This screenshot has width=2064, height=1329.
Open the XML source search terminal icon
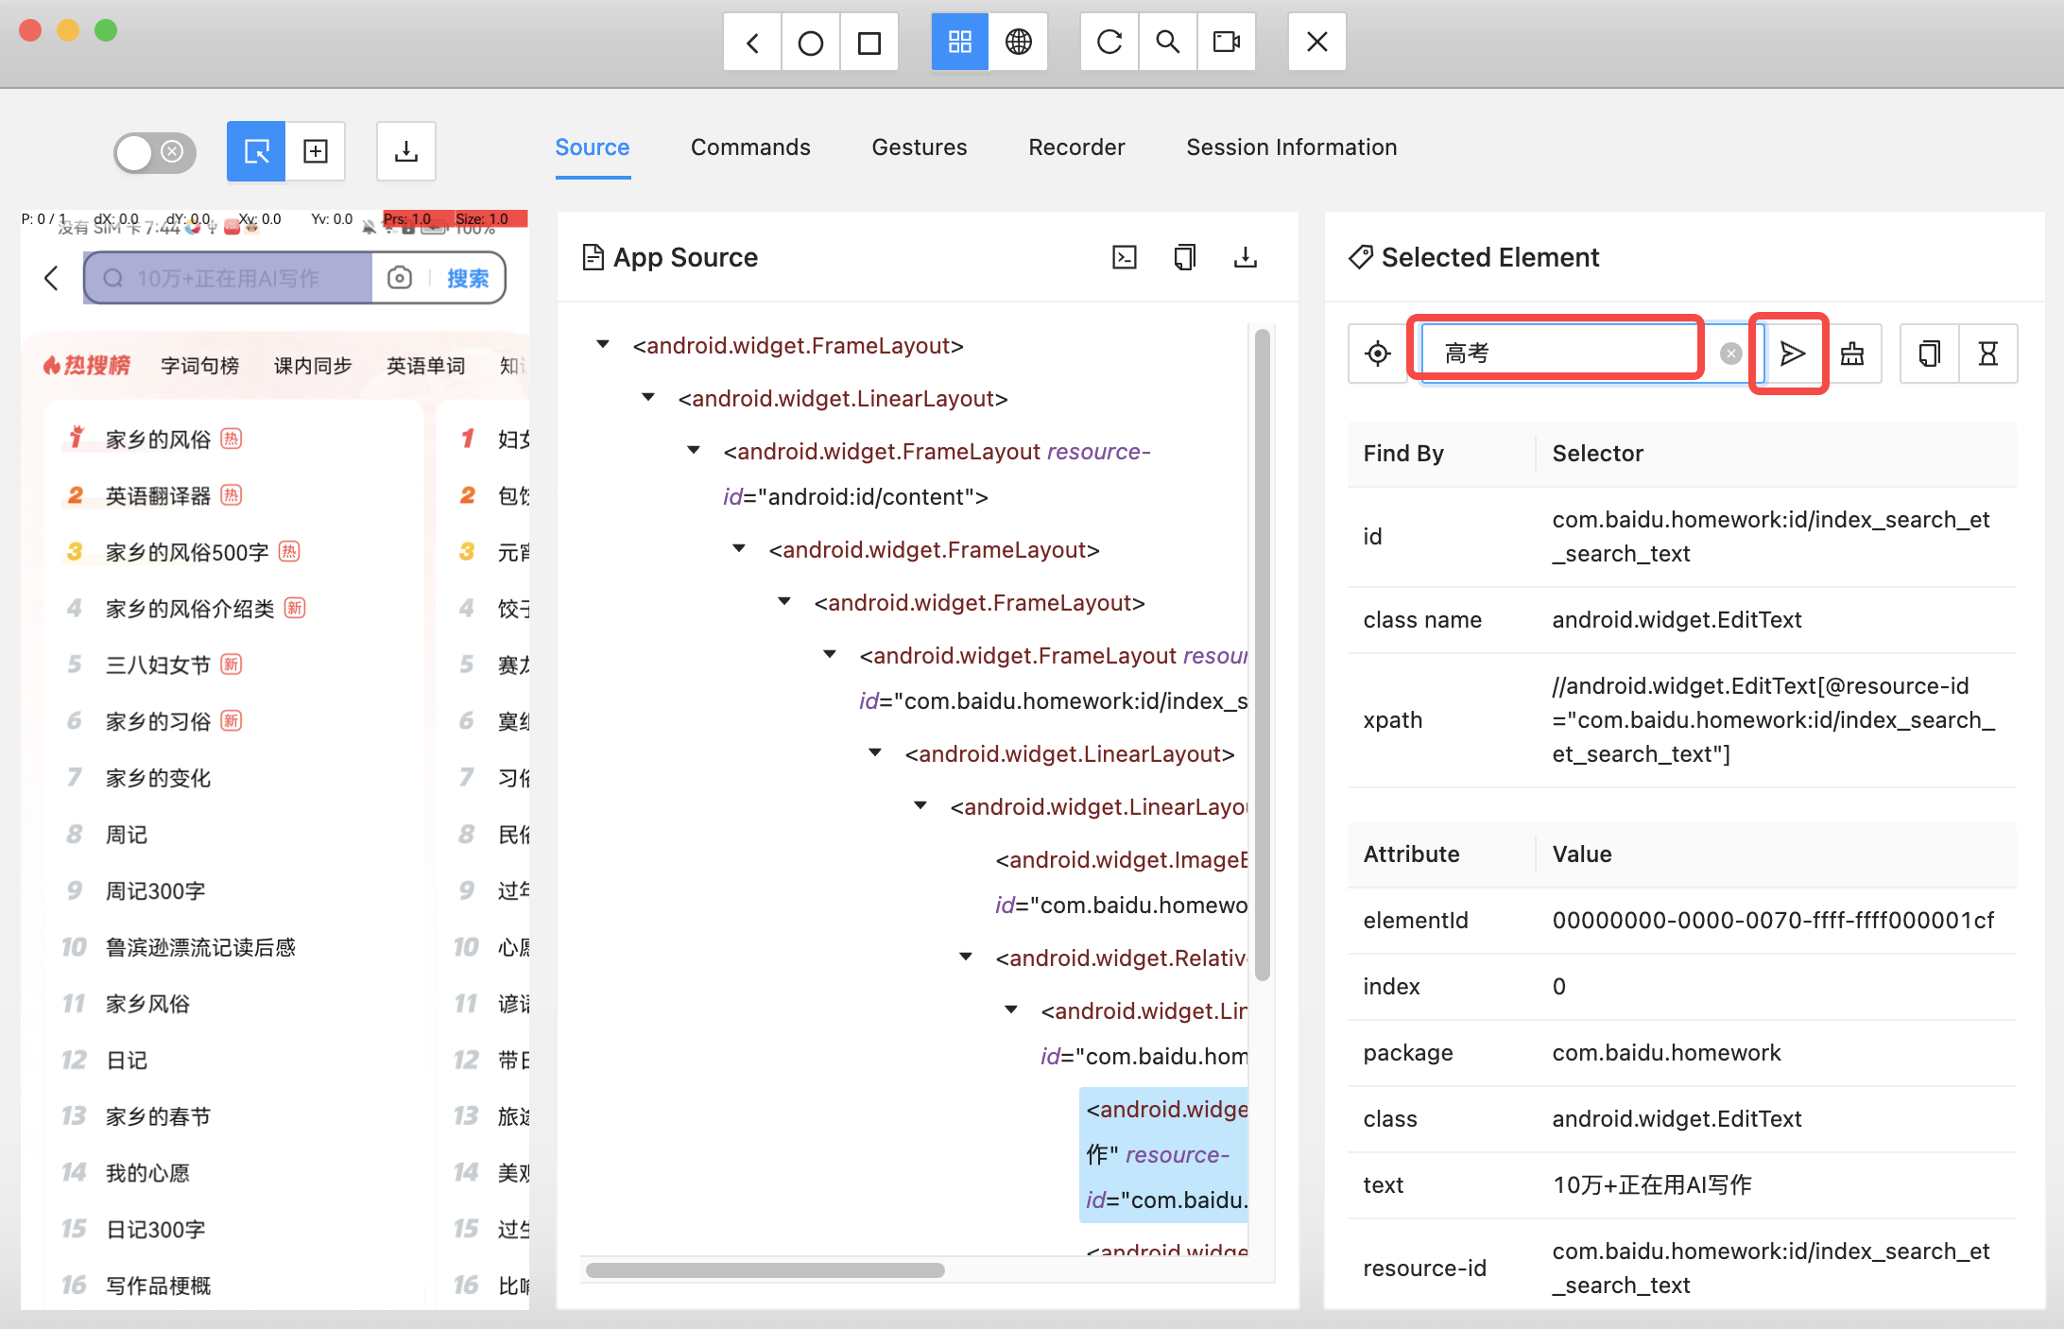[1124, 257]
